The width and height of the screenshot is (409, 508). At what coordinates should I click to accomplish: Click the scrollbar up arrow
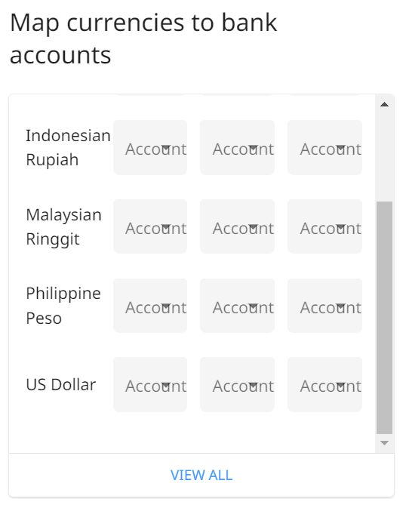(384, 104)
